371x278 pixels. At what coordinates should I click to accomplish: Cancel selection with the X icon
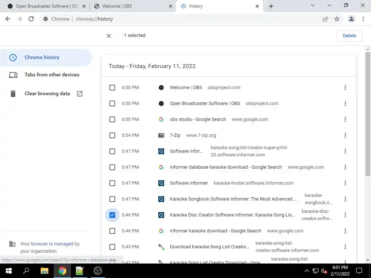click(x=109, y=36)
